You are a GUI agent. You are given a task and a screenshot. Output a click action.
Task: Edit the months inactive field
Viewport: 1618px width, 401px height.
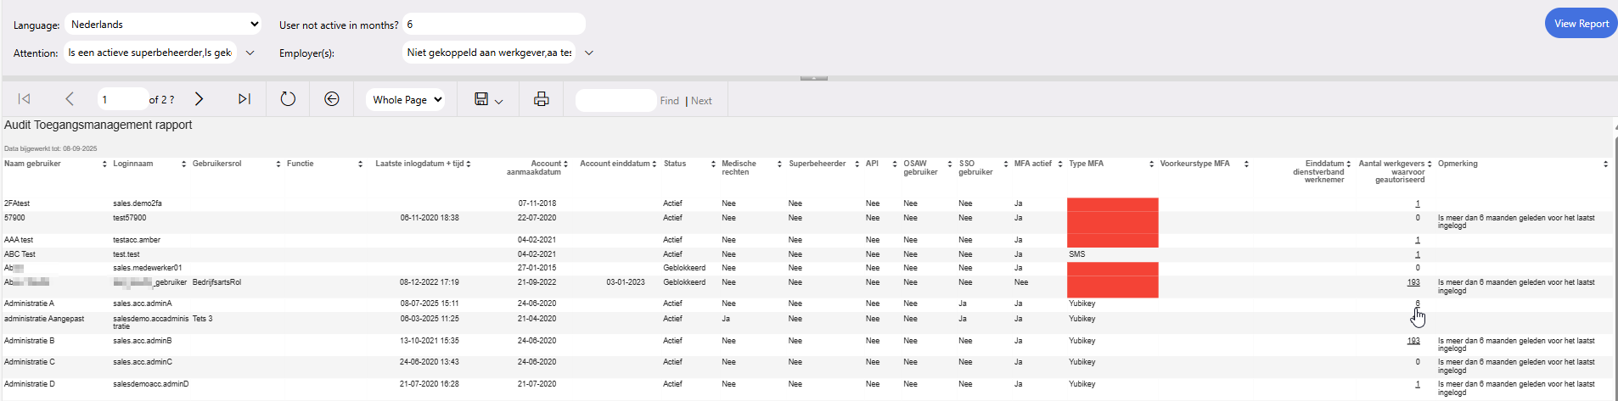[494, 25]
